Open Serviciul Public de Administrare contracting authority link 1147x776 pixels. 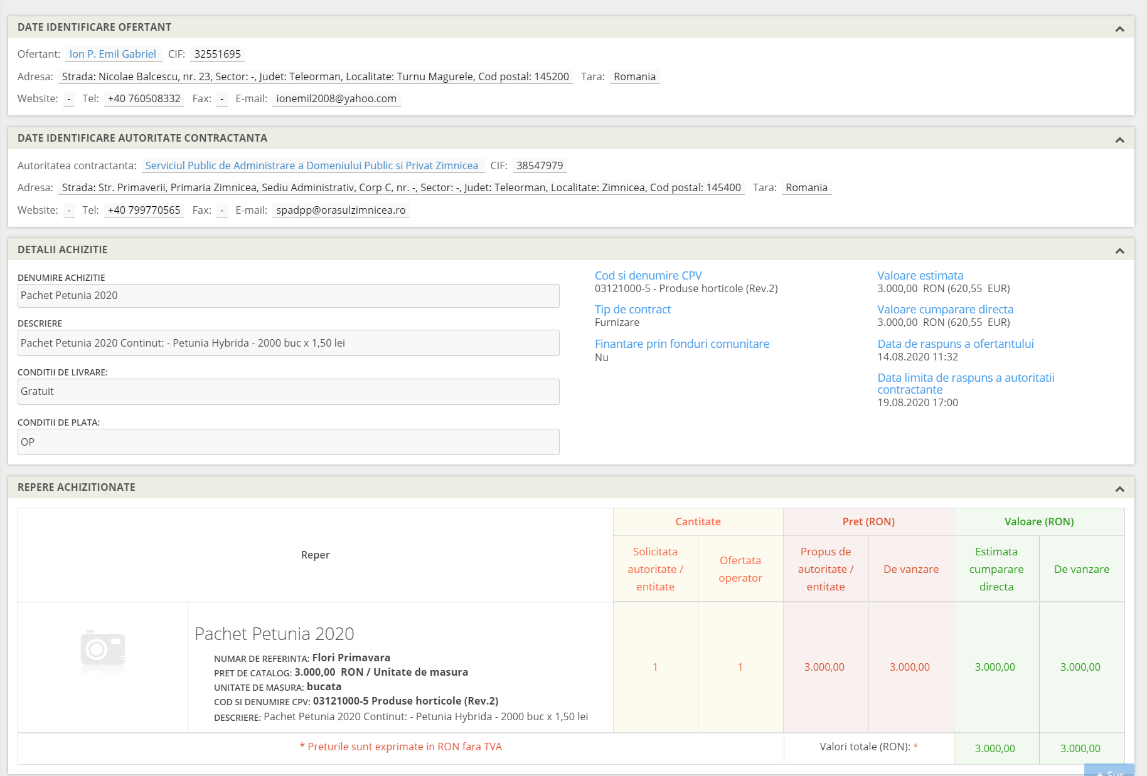312,165
